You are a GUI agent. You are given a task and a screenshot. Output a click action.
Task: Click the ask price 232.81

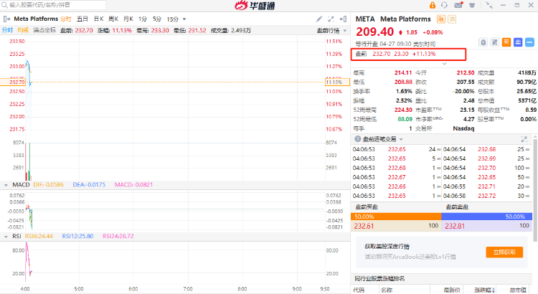click(x=455, y=226)
